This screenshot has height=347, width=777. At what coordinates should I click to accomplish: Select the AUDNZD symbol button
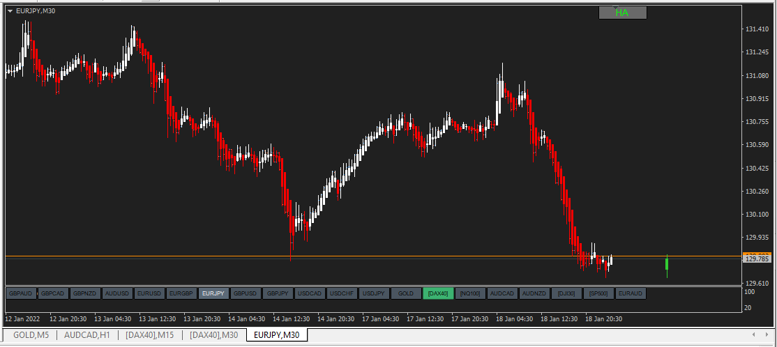(x=534, y=293)
